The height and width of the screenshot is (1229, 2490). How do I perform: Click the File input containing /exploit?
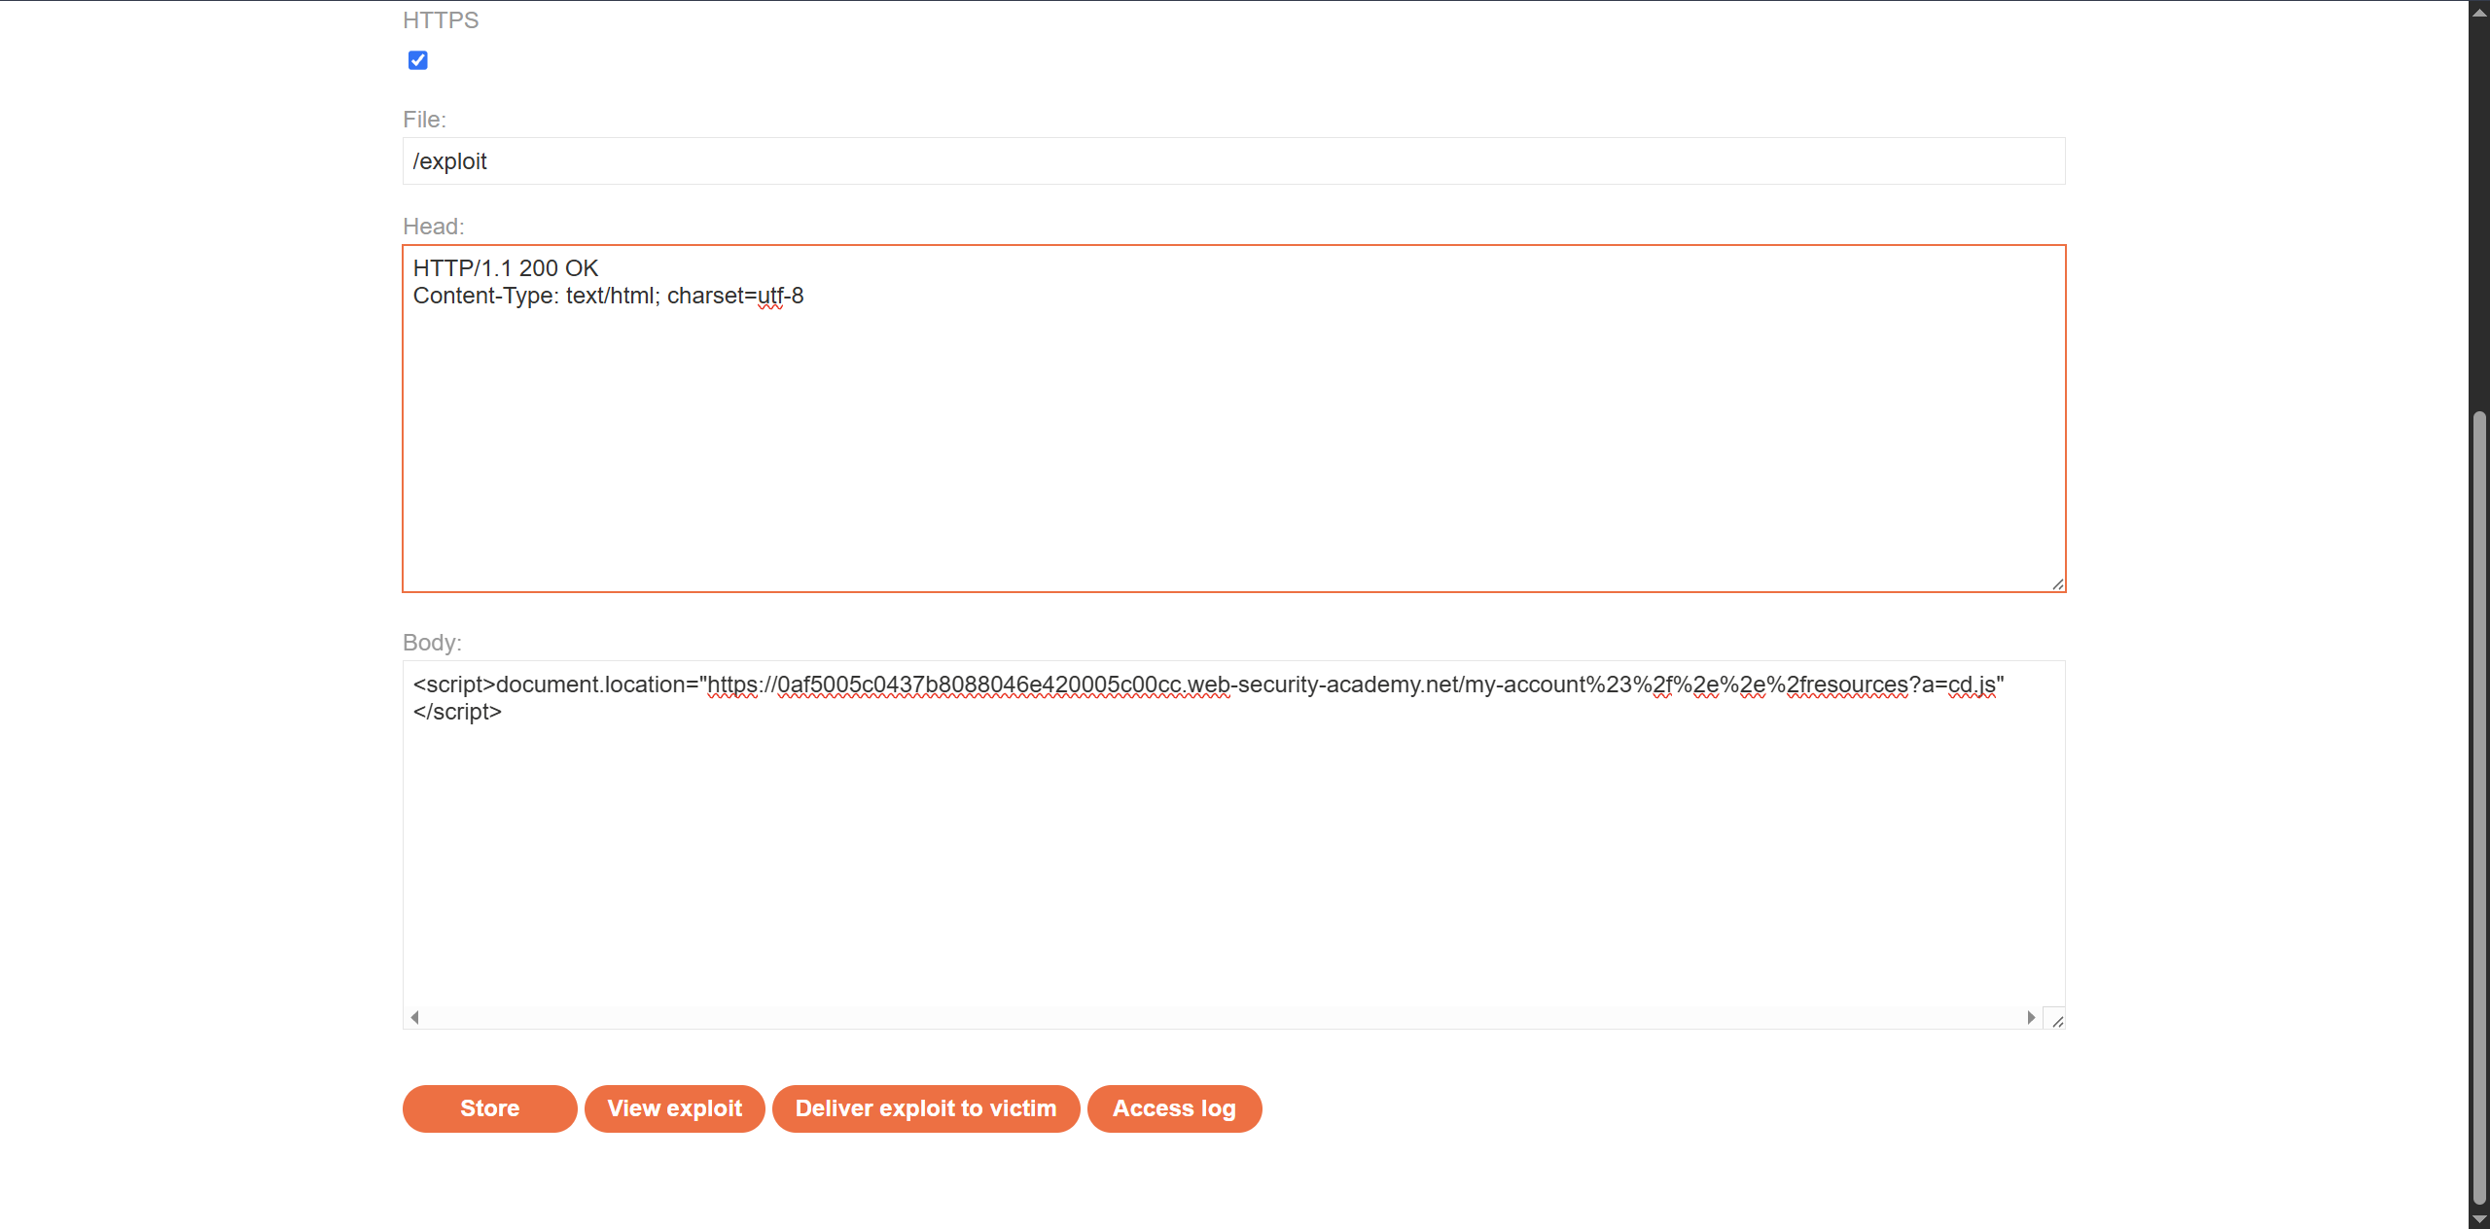click(x=1233, y=161)
